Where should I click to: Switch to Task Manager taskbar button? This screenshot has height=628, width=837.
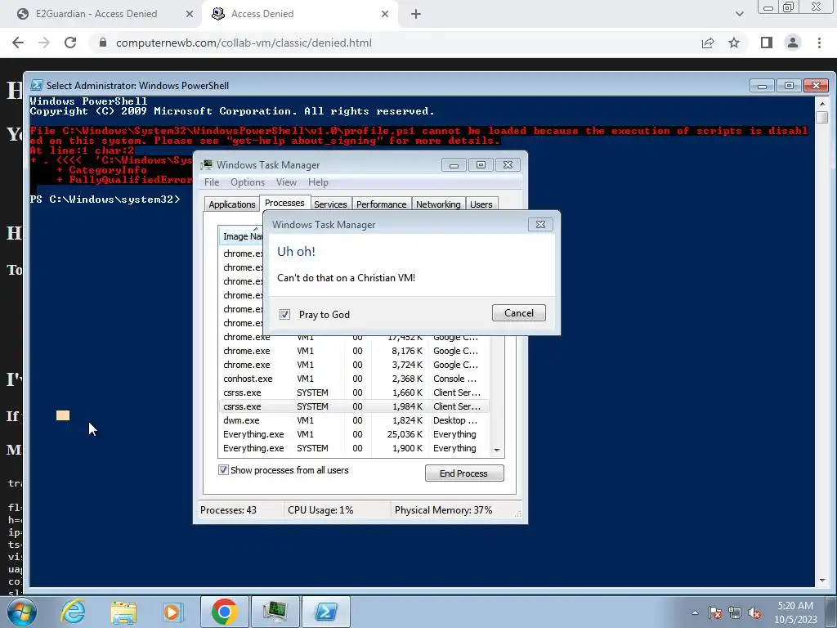coord(275,612)
